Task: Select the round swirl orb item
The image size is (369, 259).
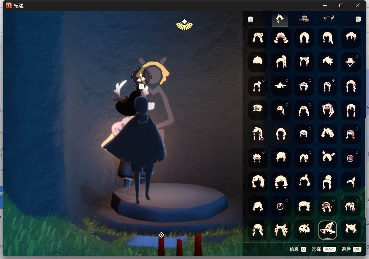Action: (281, 206)
